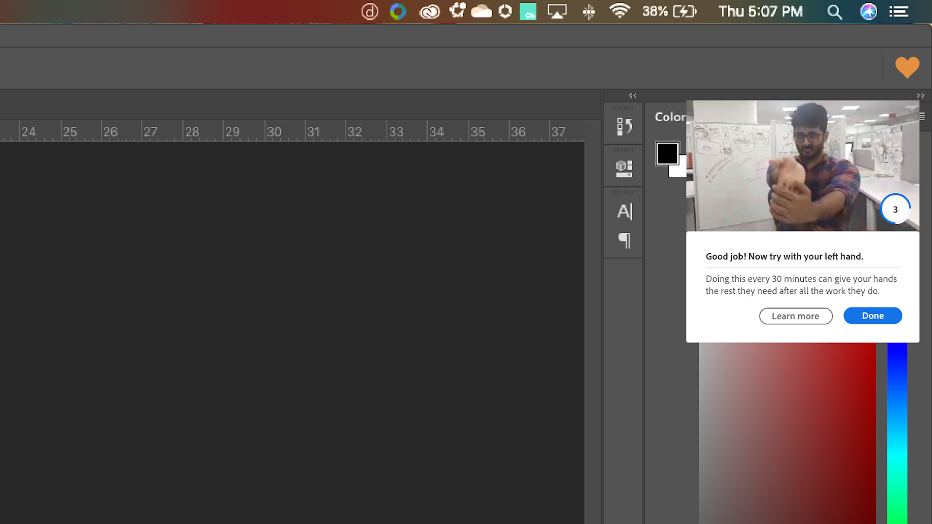932x524 pixels.
Task: Open the cloud storage menu bar icon
Action: tap(482, 12)
